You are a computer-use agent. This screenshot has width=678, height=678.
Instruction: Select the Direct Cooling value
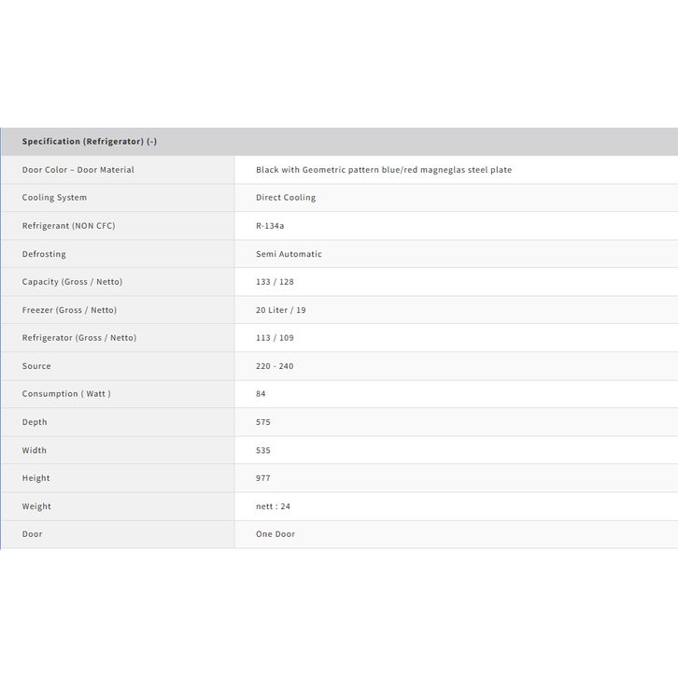286,198
